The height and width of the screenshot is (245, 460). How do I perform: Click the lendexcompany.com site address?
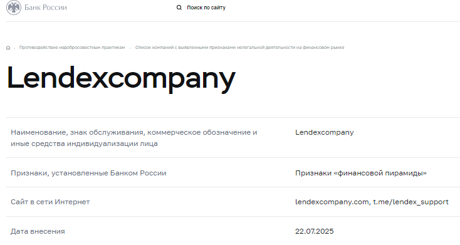[332, 202]
